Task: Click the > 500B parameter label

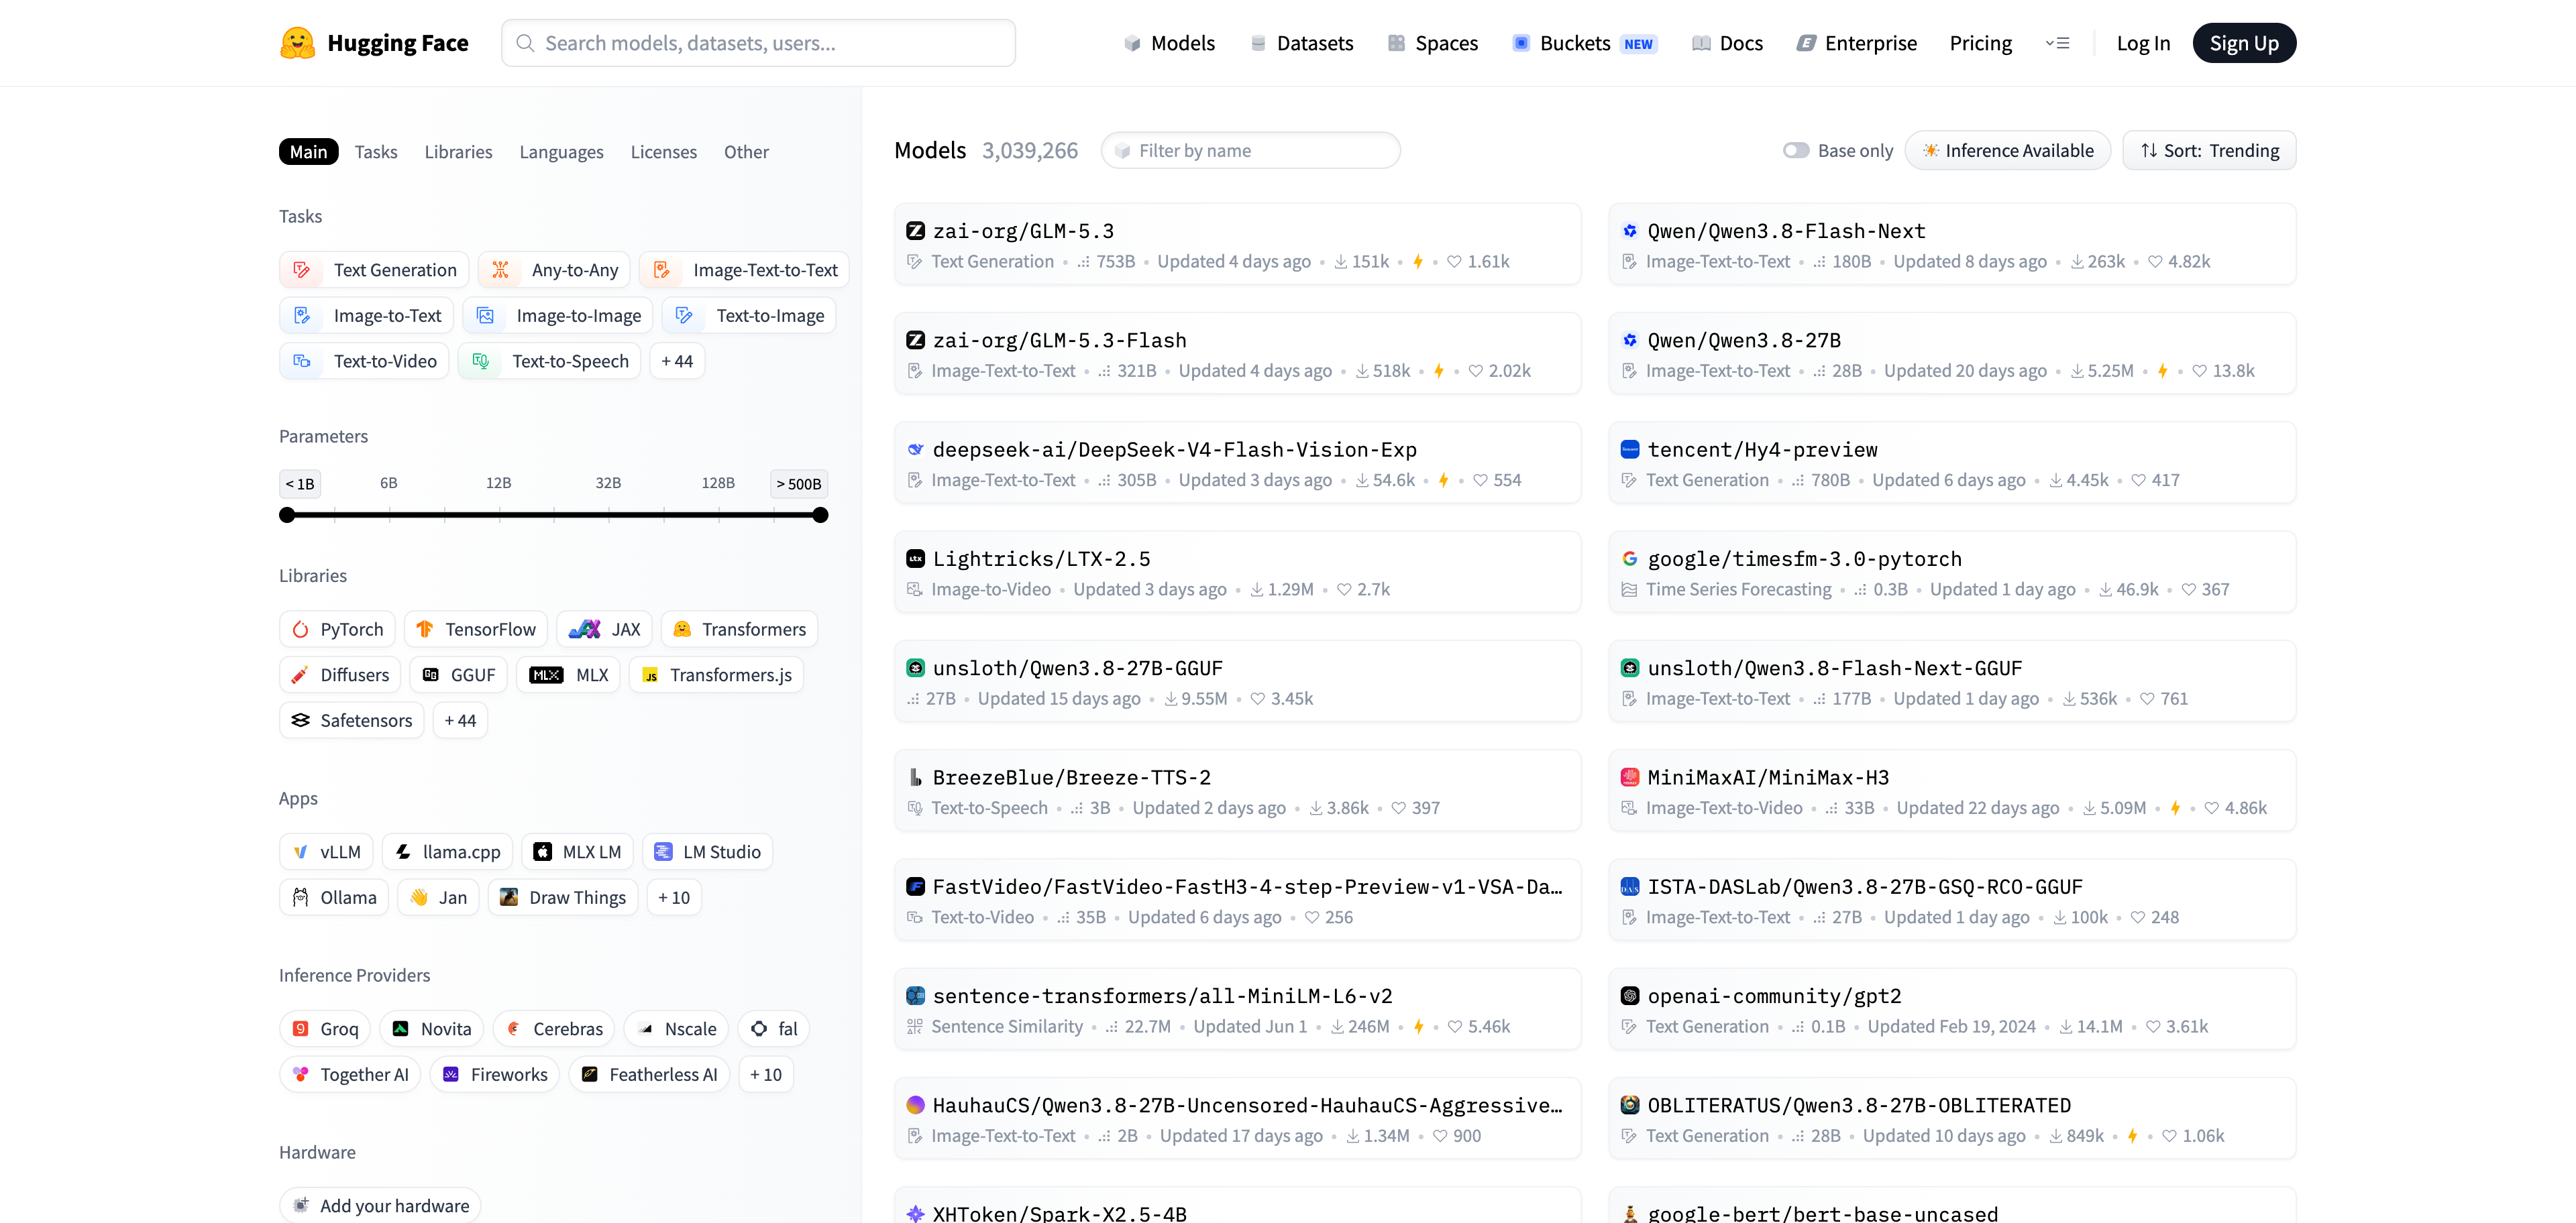Action: coord(799,483)
